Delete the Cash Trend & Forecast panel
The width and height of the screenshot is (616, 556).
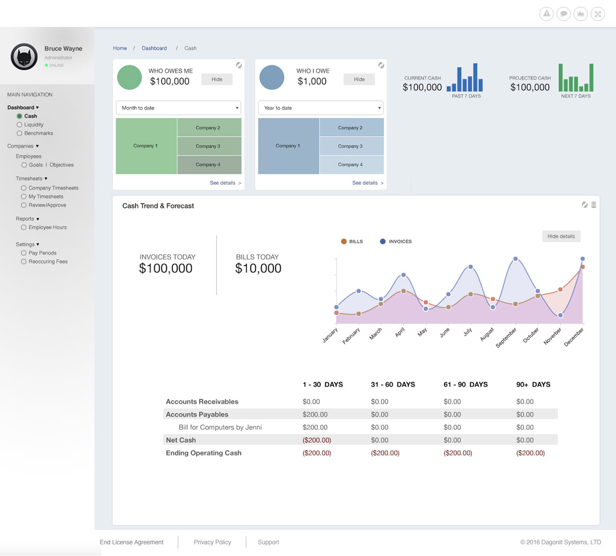click(x=594, y=205)
